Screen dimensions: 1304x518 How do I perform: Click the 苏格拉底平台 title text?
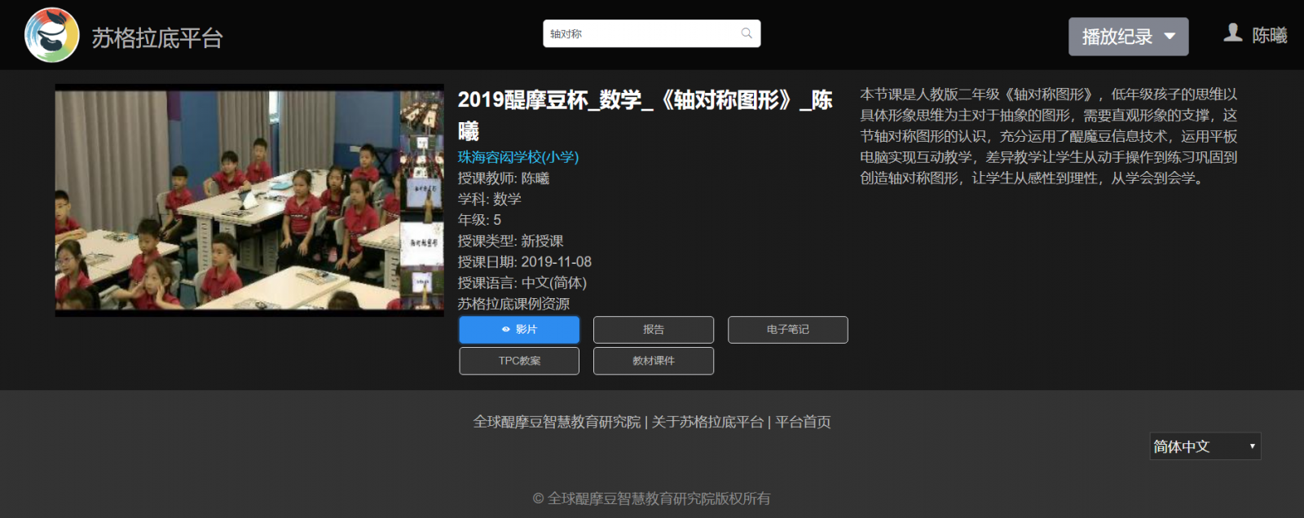point(157,38)
